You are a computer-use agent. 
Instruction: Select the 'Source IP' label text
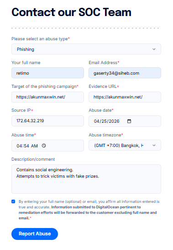point(21,110)
